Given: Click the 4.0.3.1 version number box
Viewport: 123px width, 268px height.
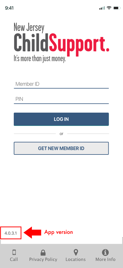Looking at the screenshot, I should [11, 233].
